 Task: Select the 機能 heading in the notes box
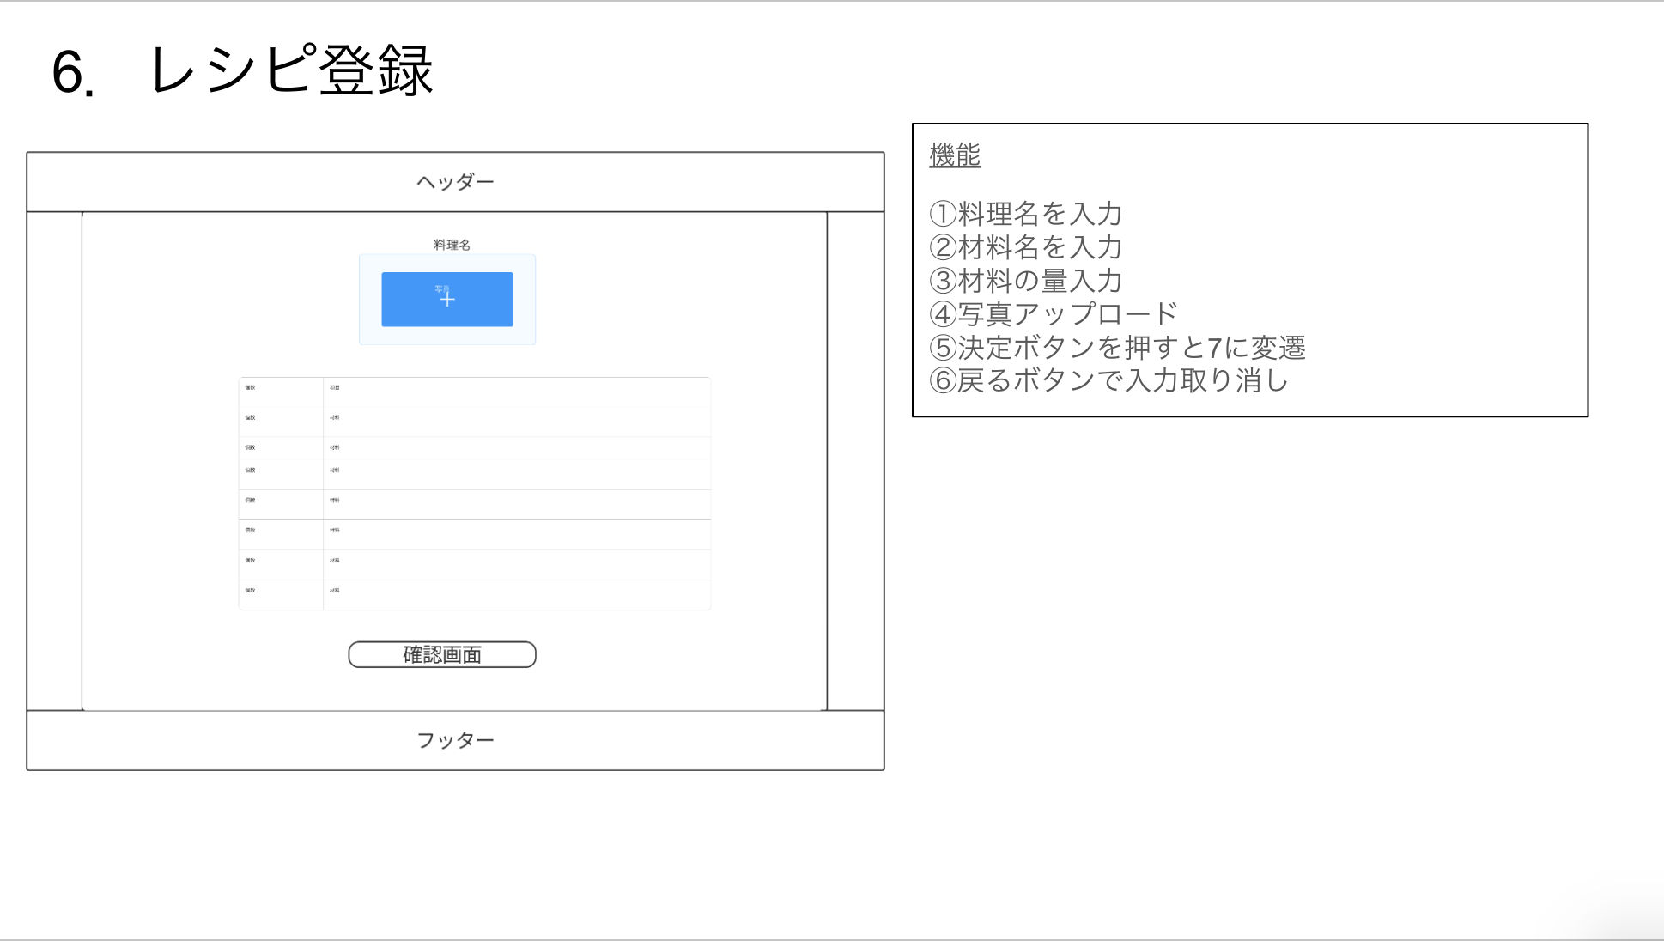(956, 155)
